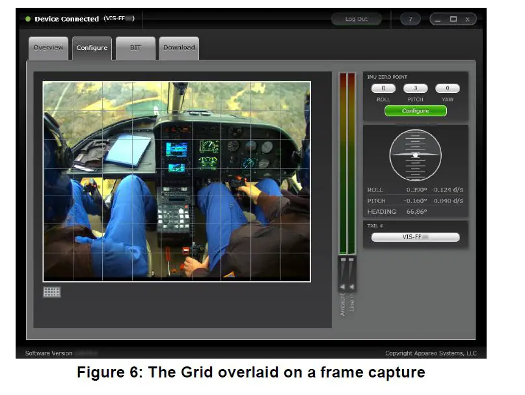Viewport: 525px width, 395px height.
Task: Click the ROLL zero point field
Action: 384,89
